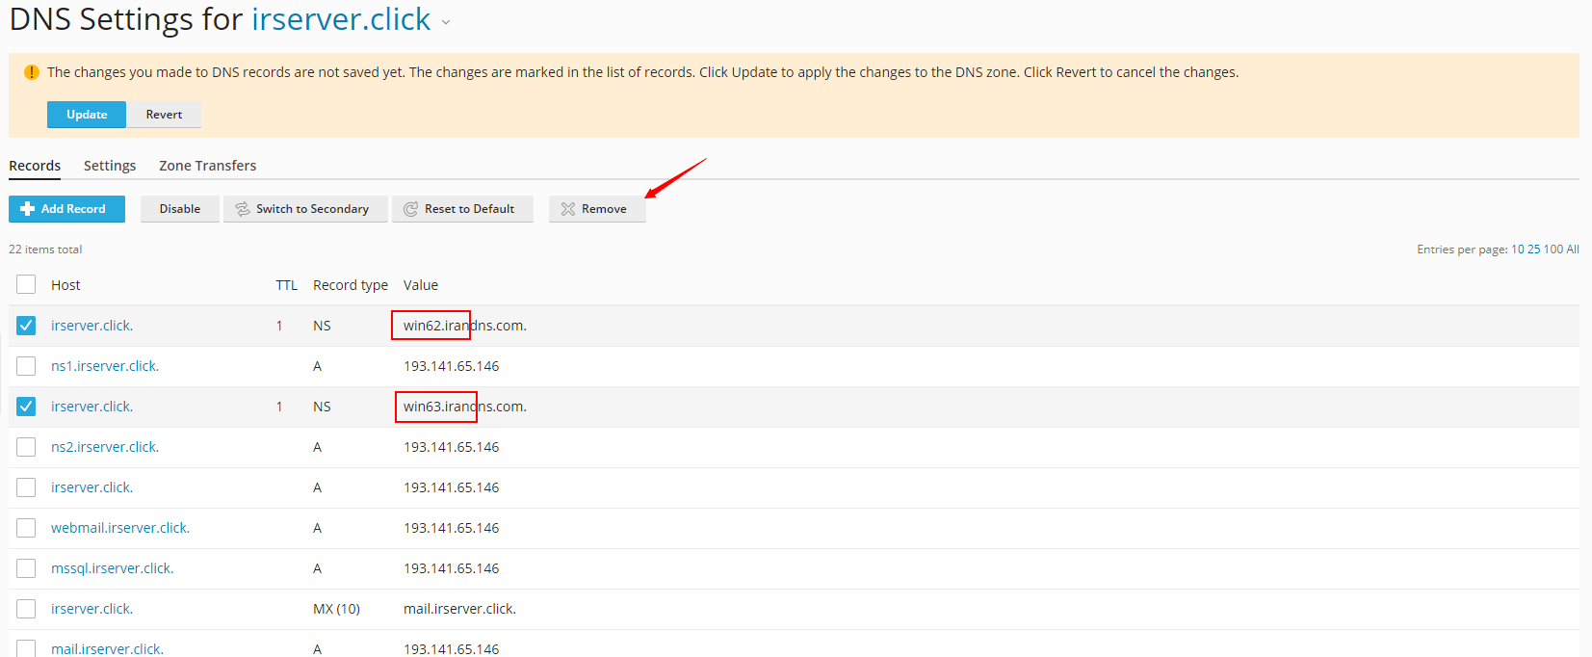The height and width of the screenshot is (657, 1592).
Task: Click the Remove scissors icon
Action: pos(568,209)
